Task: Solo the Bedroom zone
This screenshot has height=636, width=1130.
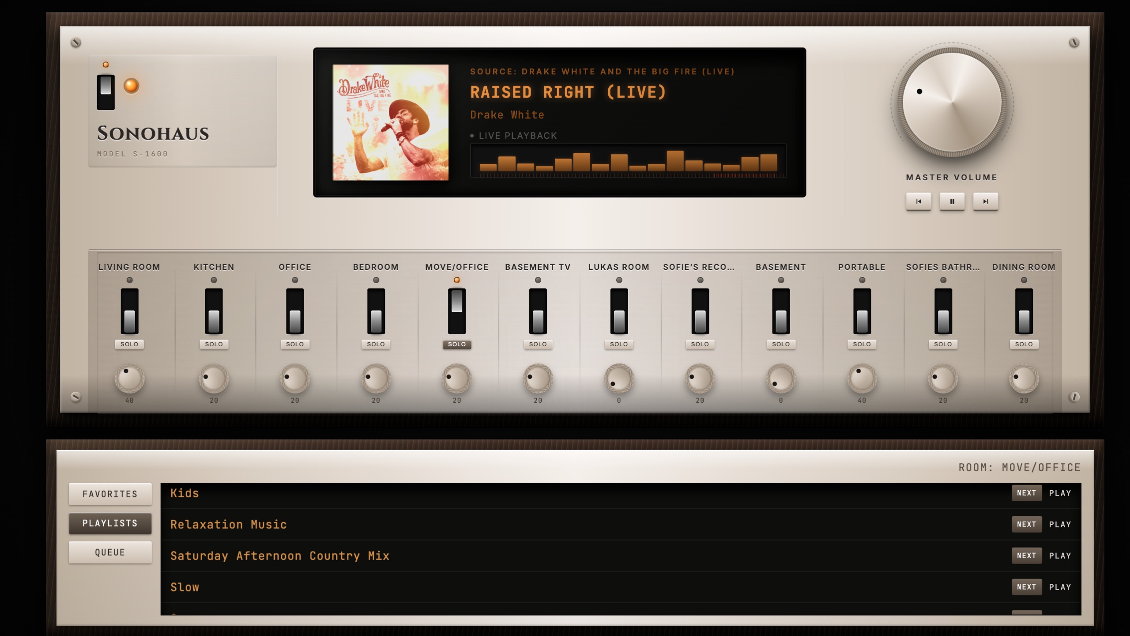Action: (376, 344)
